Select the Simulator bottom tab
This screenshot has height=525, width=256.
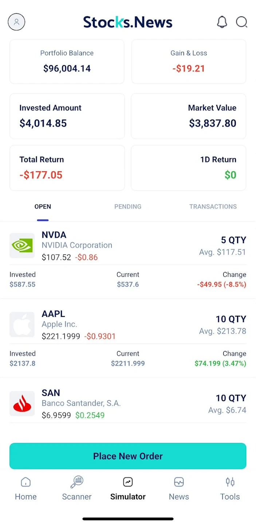[x=128, y=489]
